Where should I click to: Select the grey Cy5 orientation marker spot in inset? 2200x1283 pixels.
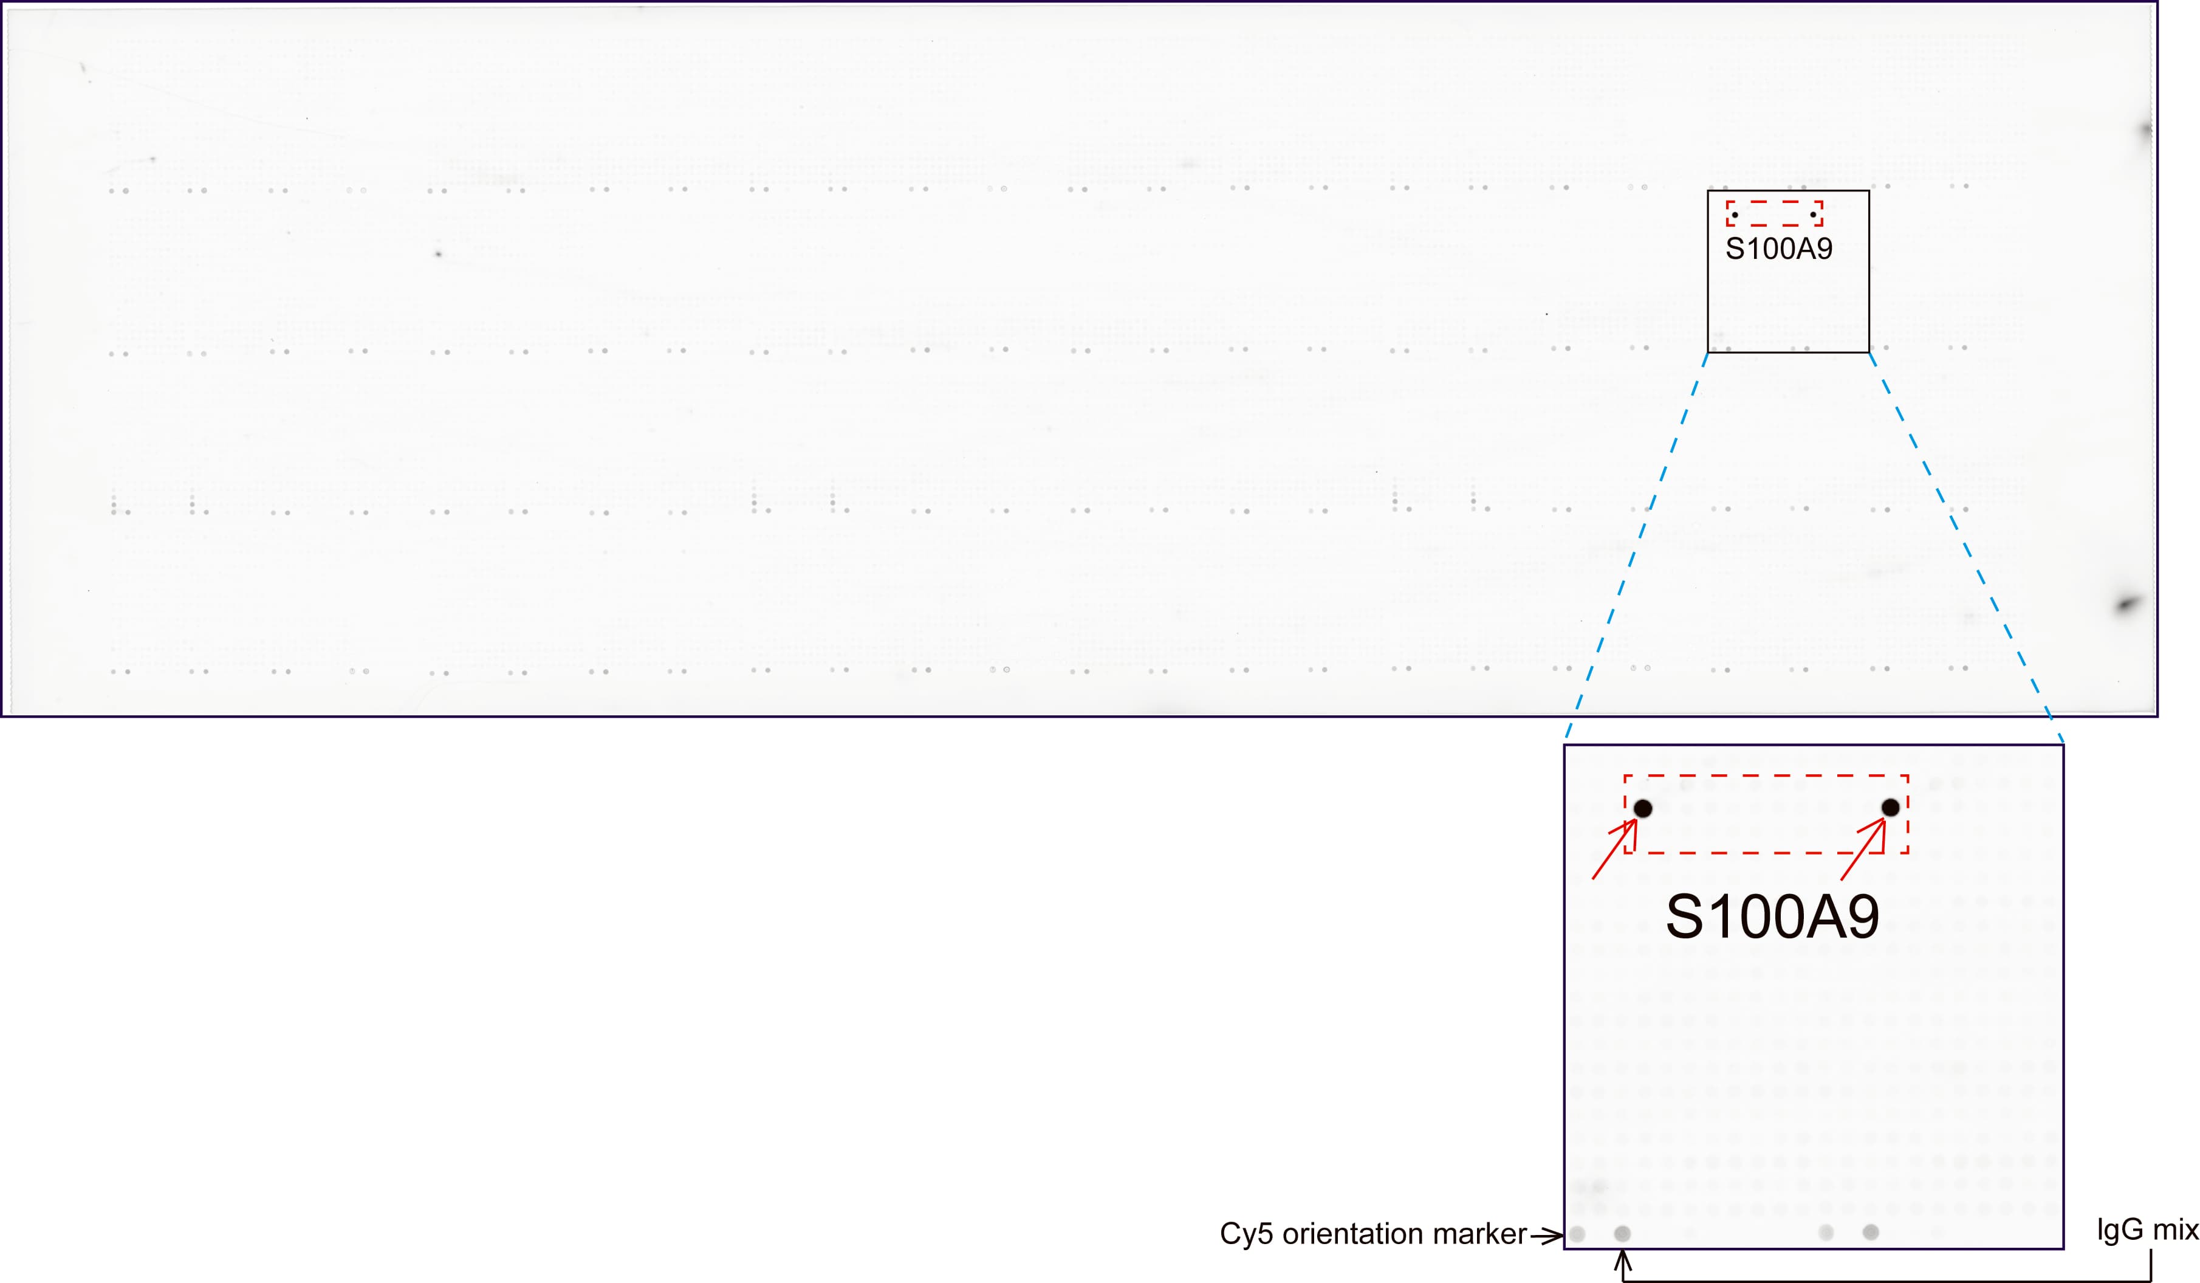click(1577, 1234)
